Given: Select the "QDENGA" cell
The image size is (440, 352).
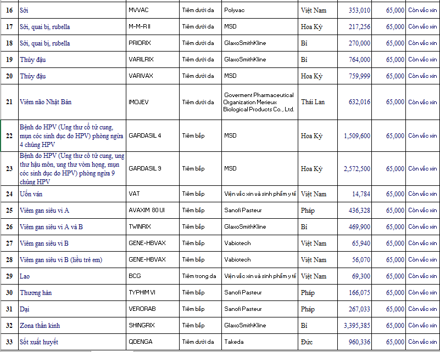Looking at the screenshot, I should (153, 342).
